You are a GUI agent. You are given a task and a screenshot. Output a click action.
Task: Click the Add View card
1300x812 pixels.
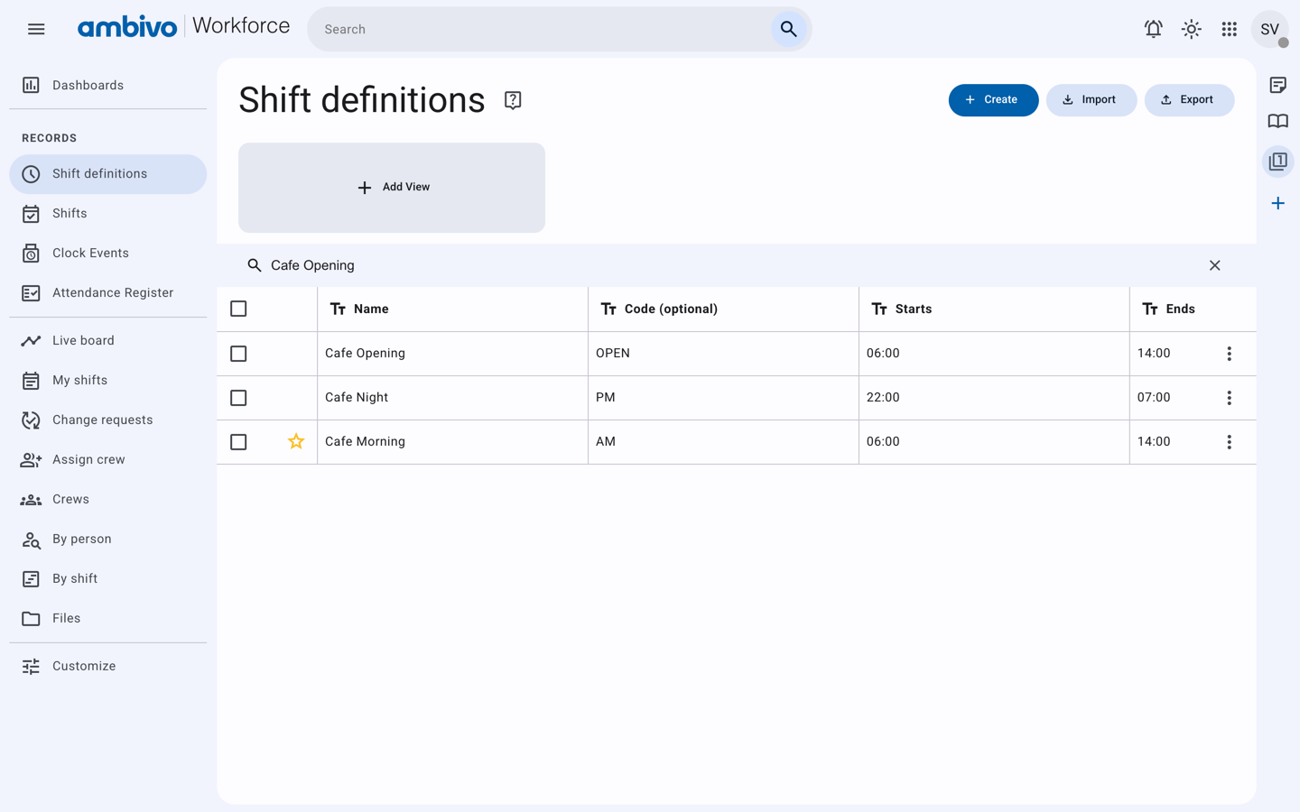click(392, 188)
